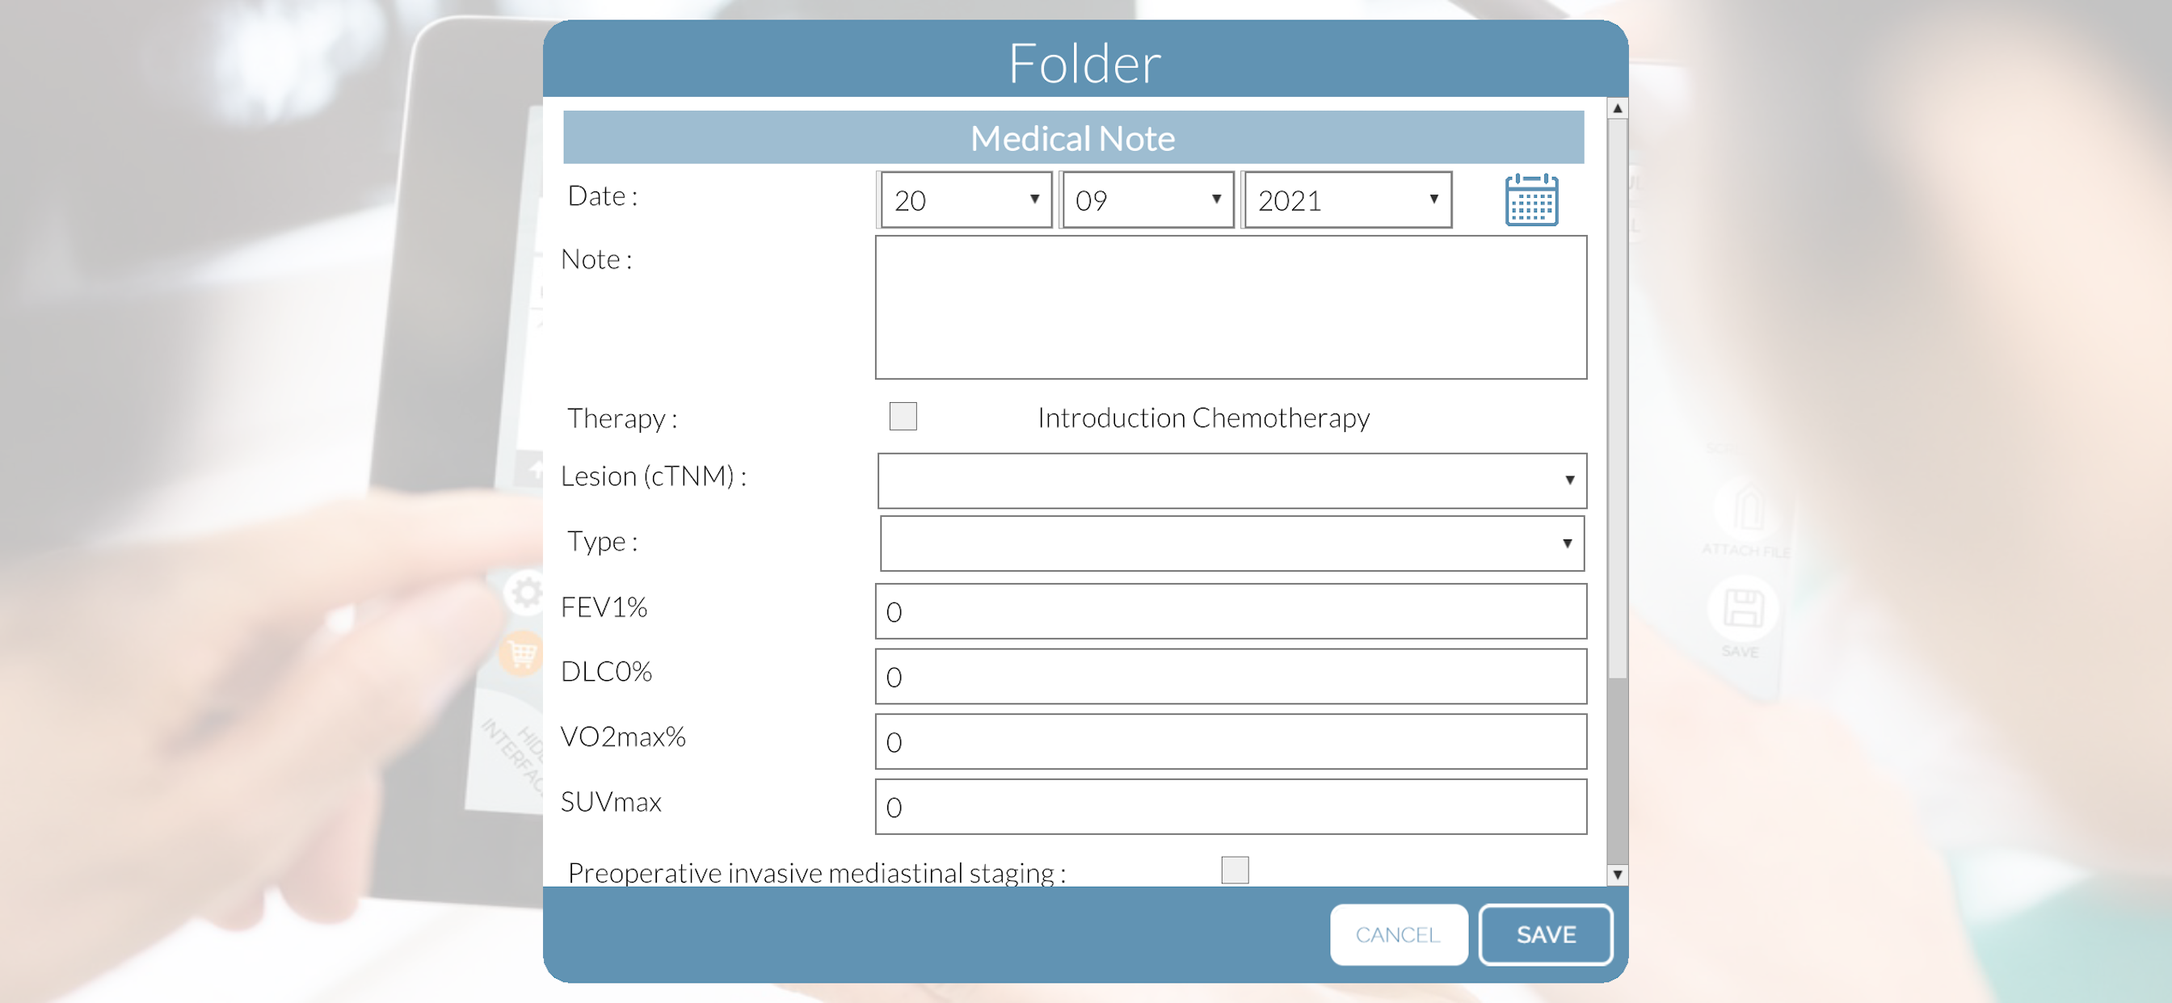This screenshot has width=2172, height=1003.
Task: Open the month dropdown showing 09
Action: pyautogui.click(x=1148, y=199)
